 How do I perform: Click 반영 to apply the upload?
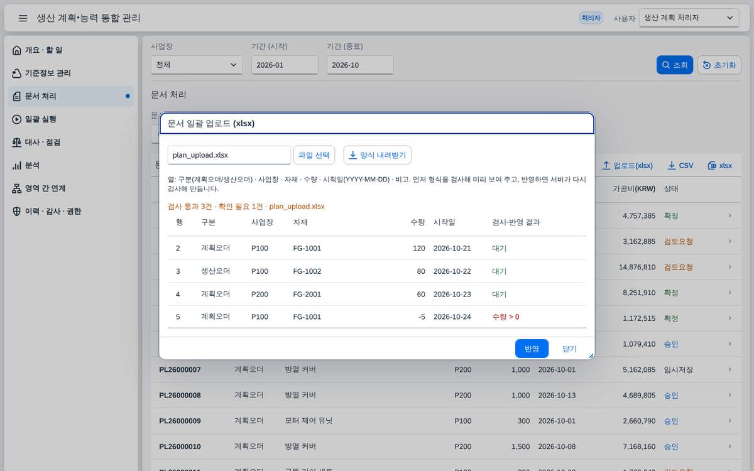[x=532, y=349]
